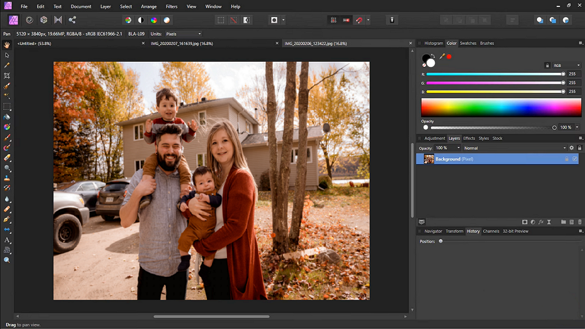The image size is (585, 329).
Task: Open the Filters menu
Action: coord(171,7)
